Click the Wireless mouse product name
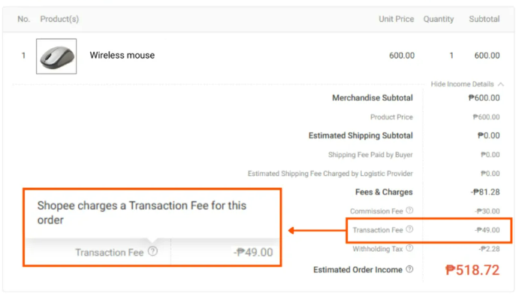The height and width of the screenshot is (300, 519). coord(122,55)
